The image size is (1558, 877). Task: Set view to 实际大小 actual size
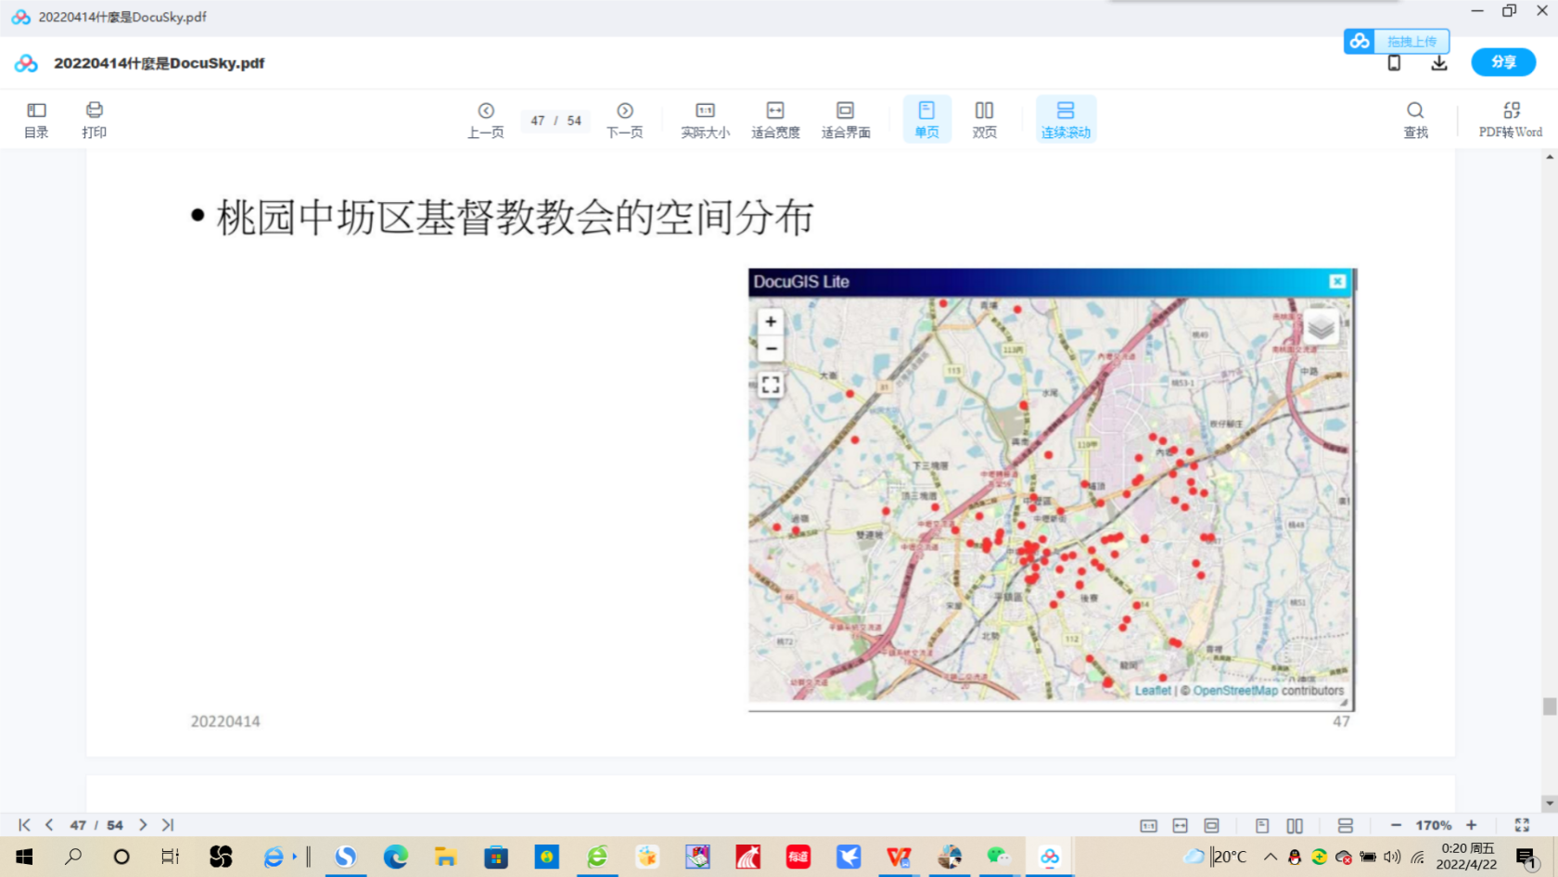pos(705,120)
